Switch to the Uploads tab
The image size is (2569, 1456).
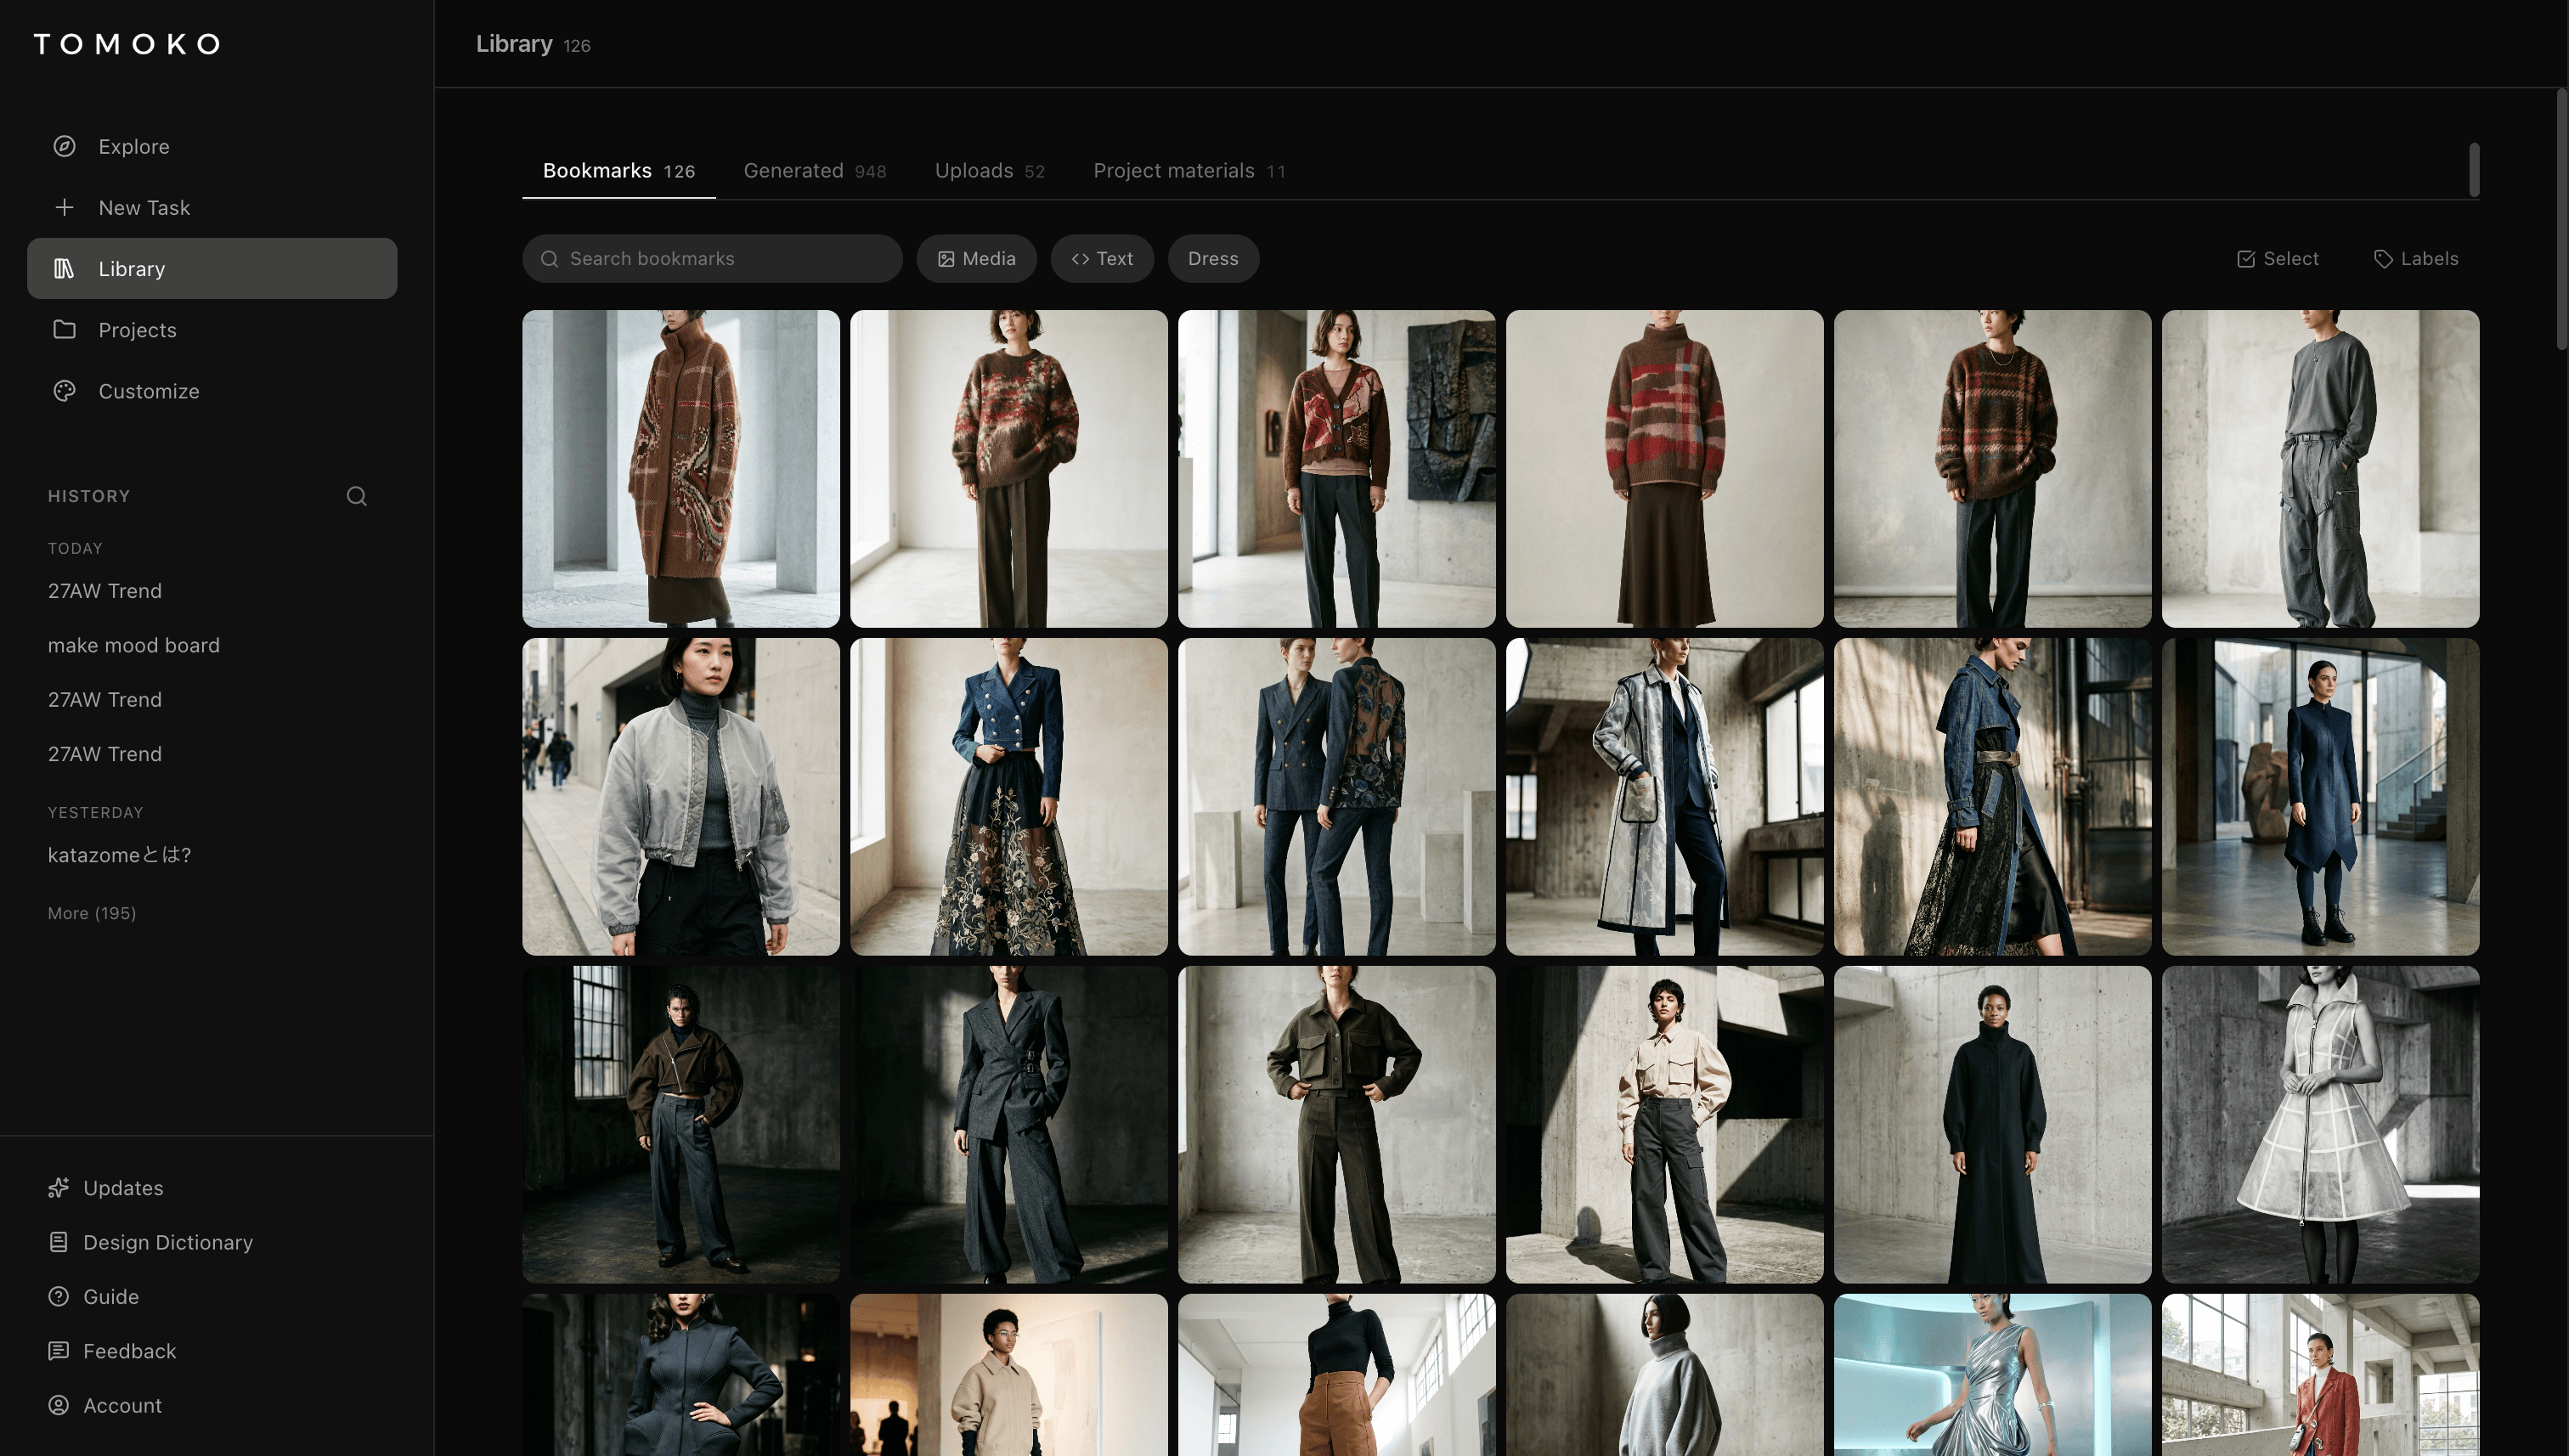tap(989, 171)
